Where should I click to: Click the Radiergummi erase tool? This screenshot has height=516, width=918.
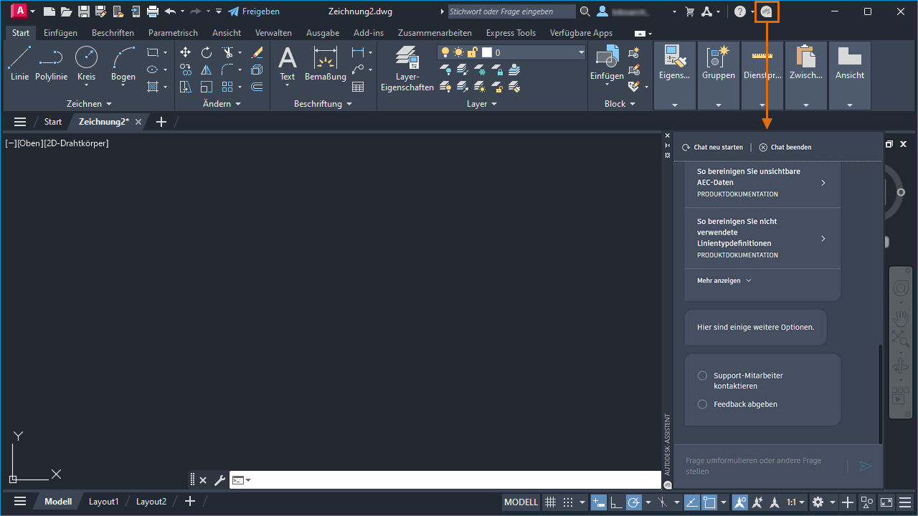[257, 52]
